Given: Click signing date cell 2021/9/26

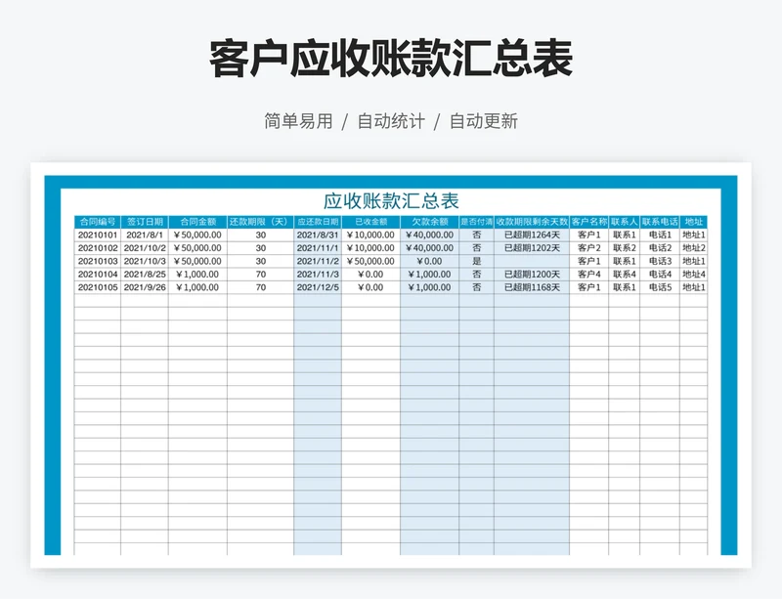Looking at the screenshot, I should point(145,287).
